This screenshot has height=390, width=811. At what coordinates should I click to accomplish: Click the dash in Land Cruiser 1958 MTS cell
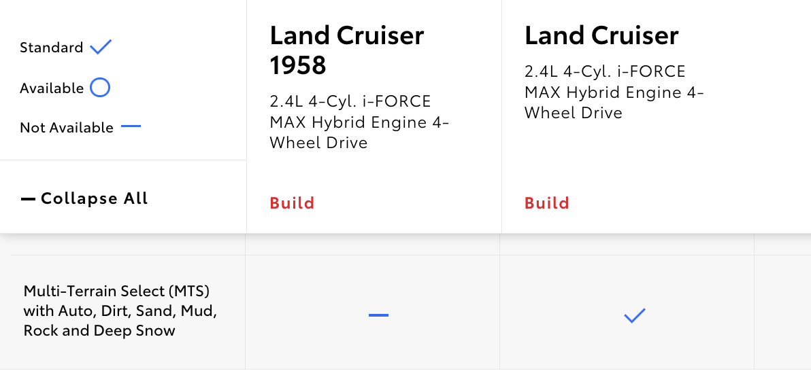pos(378,315)
